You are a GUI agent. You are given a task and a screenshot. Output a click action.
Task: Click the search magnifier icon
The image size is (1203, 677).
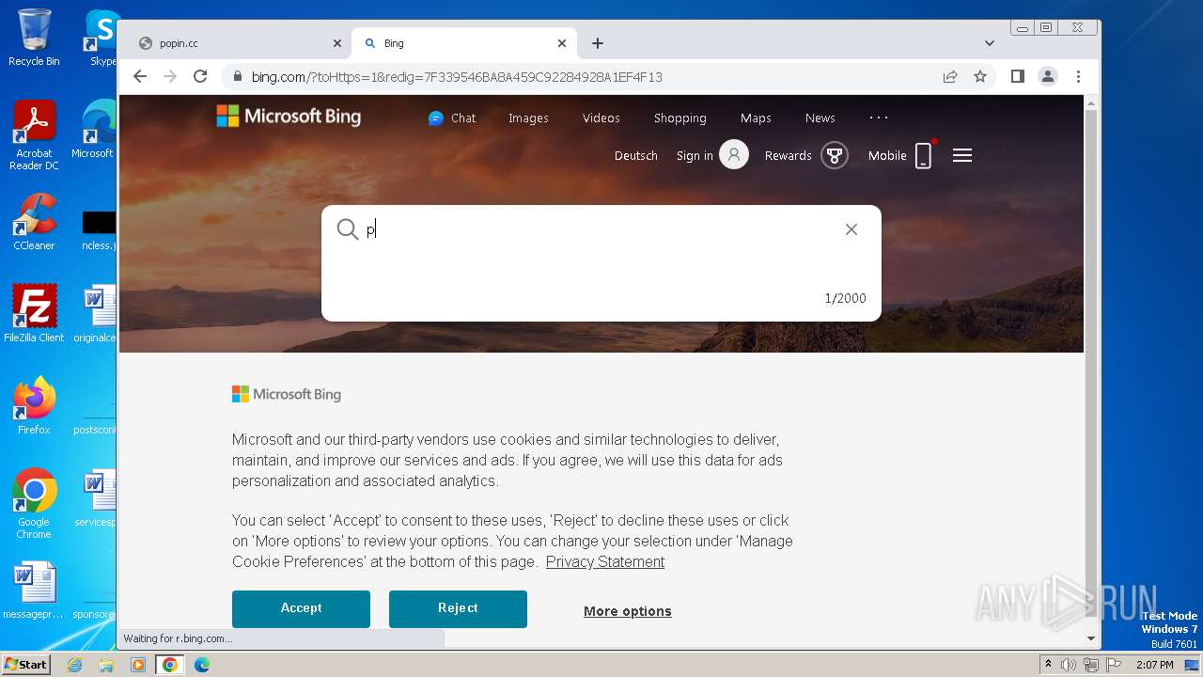click(348, 229)
